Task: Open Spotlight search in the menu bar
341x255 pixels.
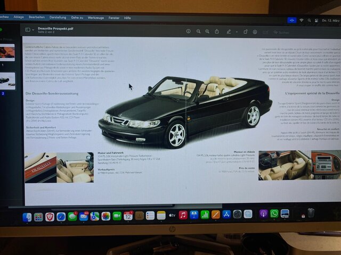Action: pos(309,20)
